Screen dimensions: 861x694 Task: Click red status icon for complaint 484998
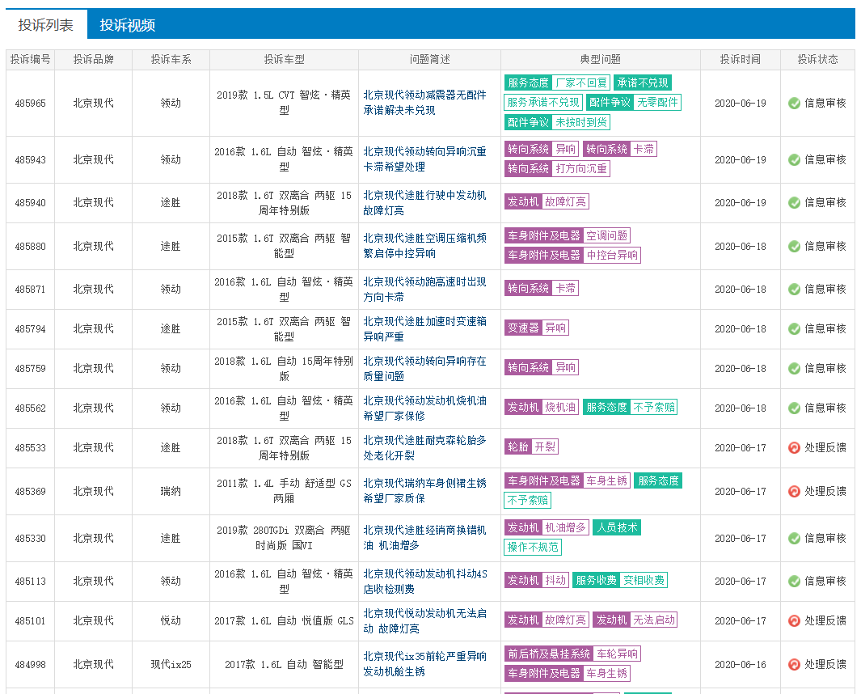(794, 664)
